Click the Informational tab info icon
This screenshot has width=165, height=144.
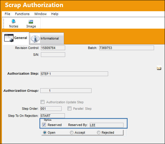coord(35,39)
